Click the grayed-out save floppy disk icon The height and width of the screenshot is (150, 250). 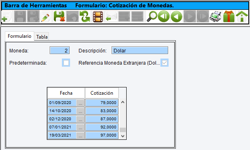(x=20, y=16)
